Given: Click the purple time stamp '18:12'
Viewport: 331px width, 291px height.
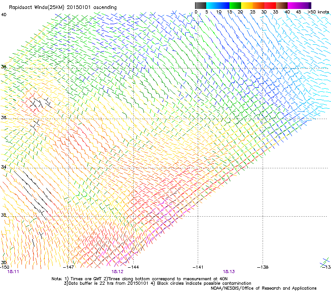Looking at the screenshot, I should pos(117,272).
